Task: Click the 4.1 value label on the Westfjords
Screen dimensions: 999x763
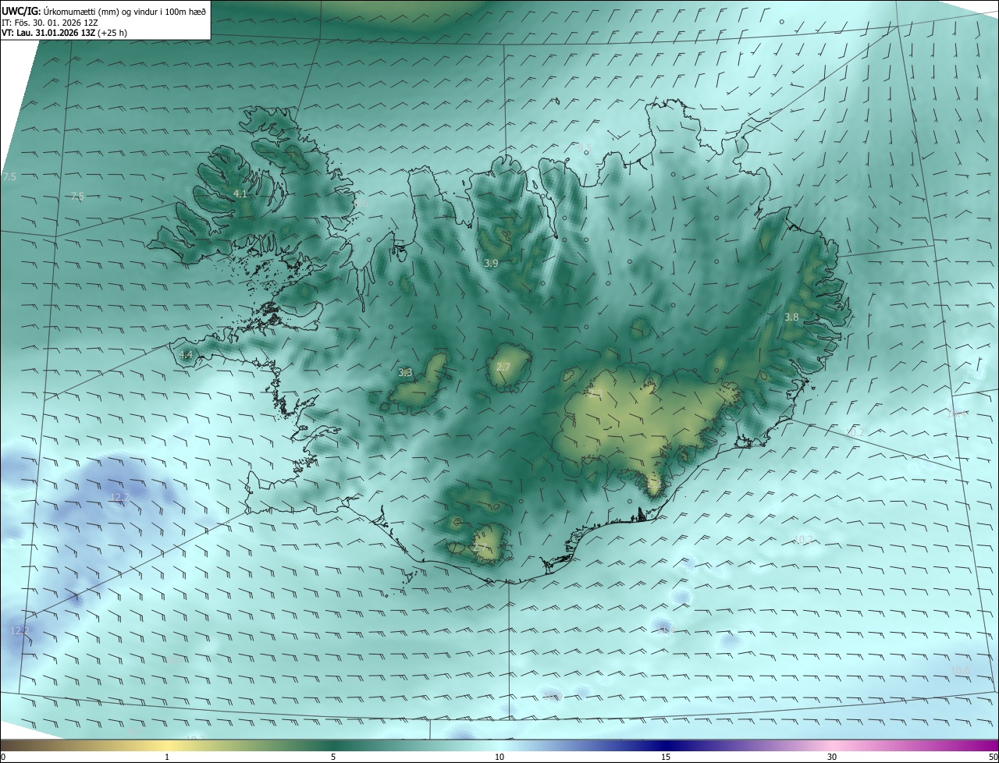Action: tap(240, 193)
